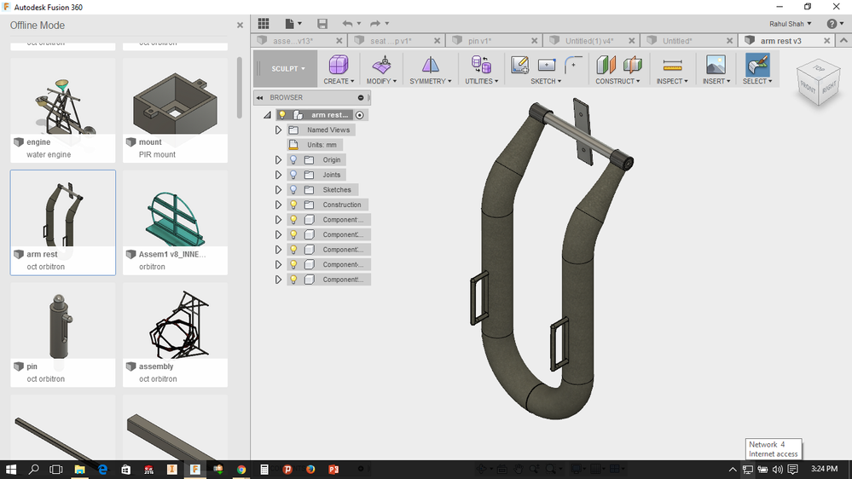
Task: Open the MODIFY menu label
Action: [382, 82]
